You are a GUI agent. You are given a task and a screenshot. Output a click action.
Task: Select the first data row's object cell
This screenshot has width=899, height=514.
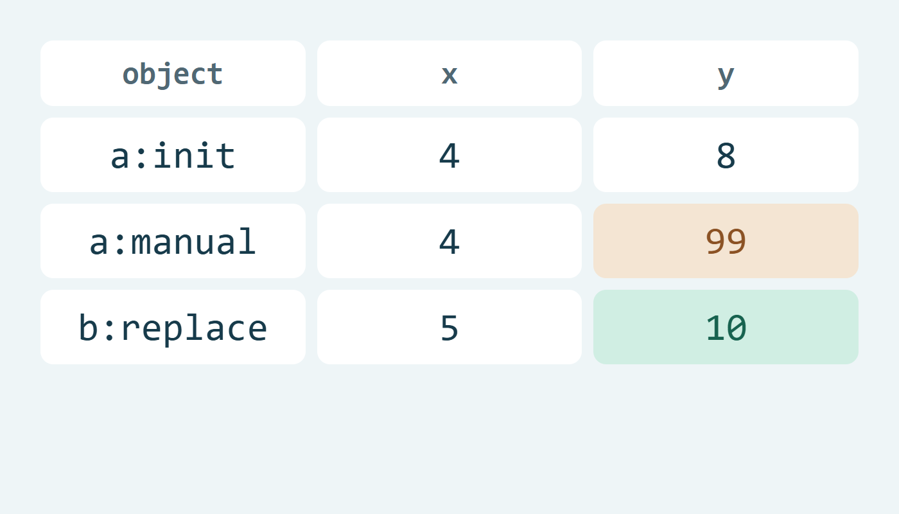[x=173, y=155]
